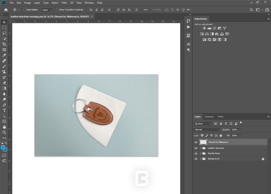
Task: Activate the Crop tool
Action: pyautogui.click(x=4, y=44)
